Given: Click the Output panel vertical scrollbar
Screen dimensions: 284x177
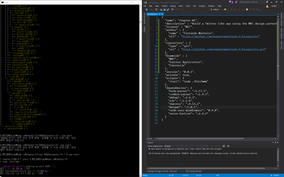Looking at the screenshot, I should tap(278, 157).
